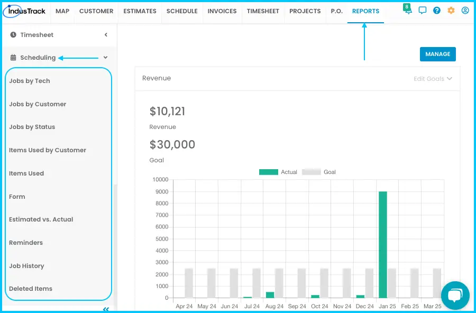Open the Form report
The height and width of the screenshot is (313, 476).
click(x=17, y=197)
